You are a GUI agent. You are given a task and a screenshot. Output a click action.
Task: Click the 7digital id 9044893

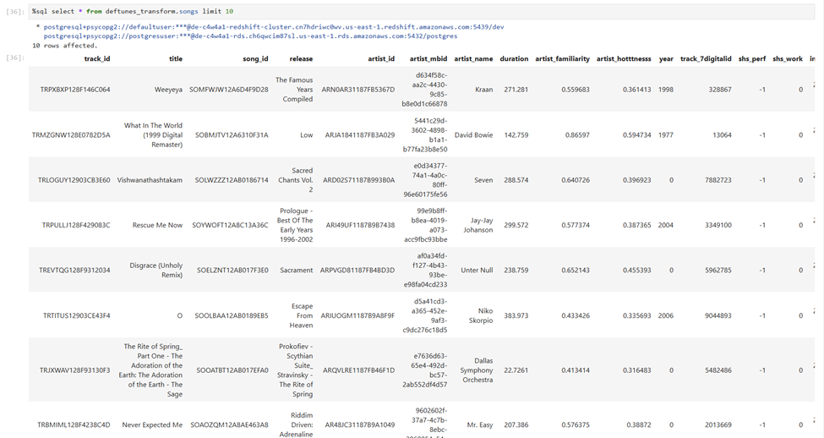pyautogui.click(x=718, y=316)
